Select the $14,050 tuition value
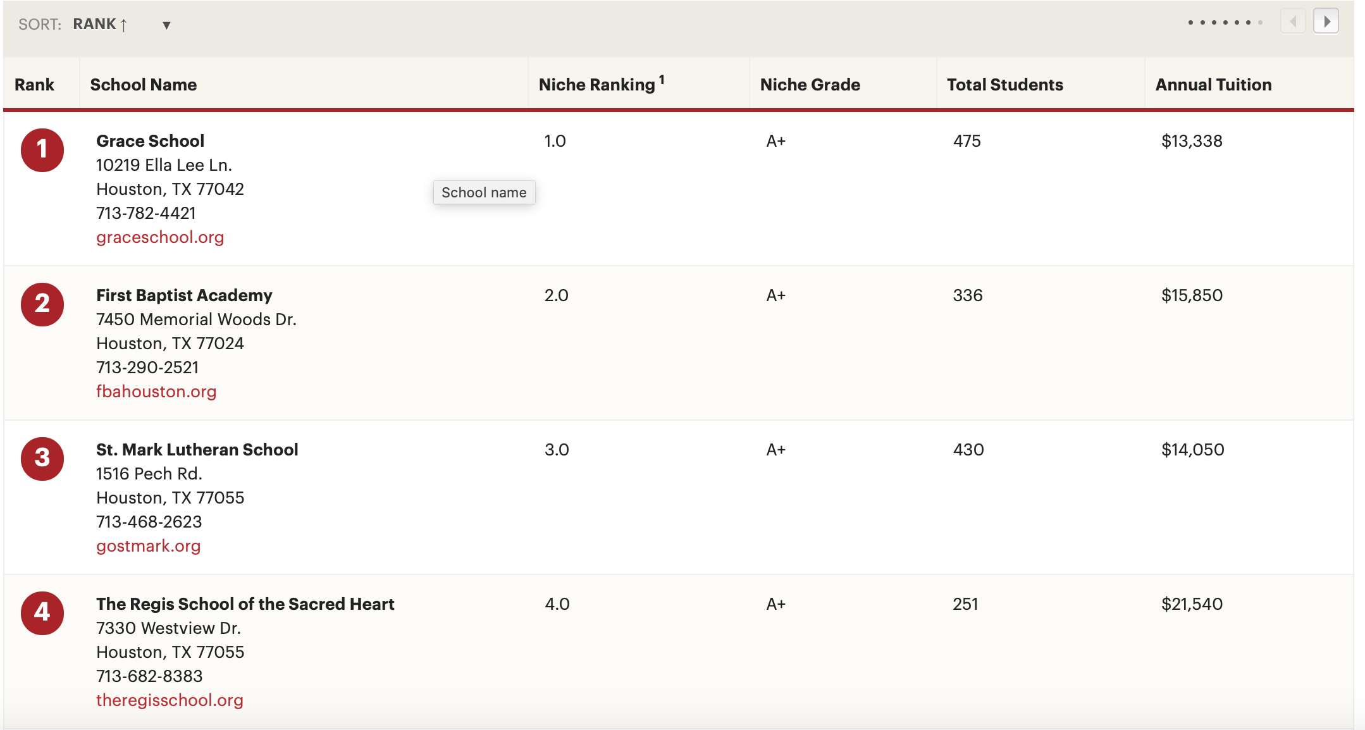1365x730 pixels. [x=1193, y=450]
